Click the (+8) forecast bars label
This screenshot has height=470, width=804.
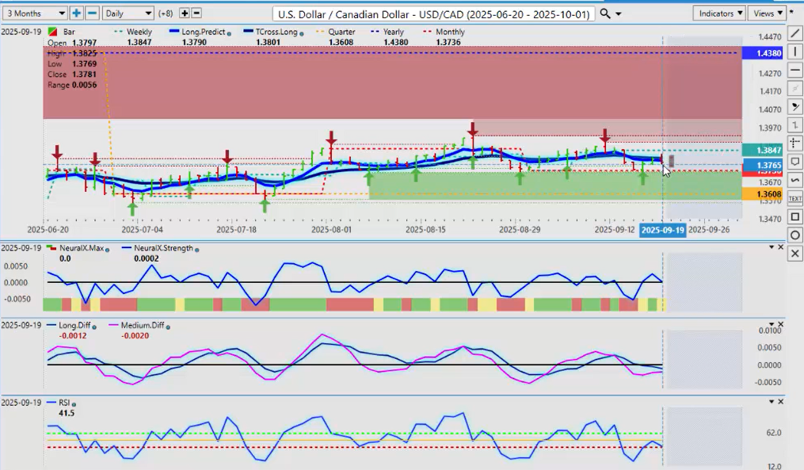[x=166, y=13]
